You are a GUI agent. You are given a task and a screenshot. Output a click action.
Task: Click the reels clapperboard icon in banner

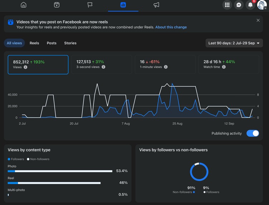point(11,22)
